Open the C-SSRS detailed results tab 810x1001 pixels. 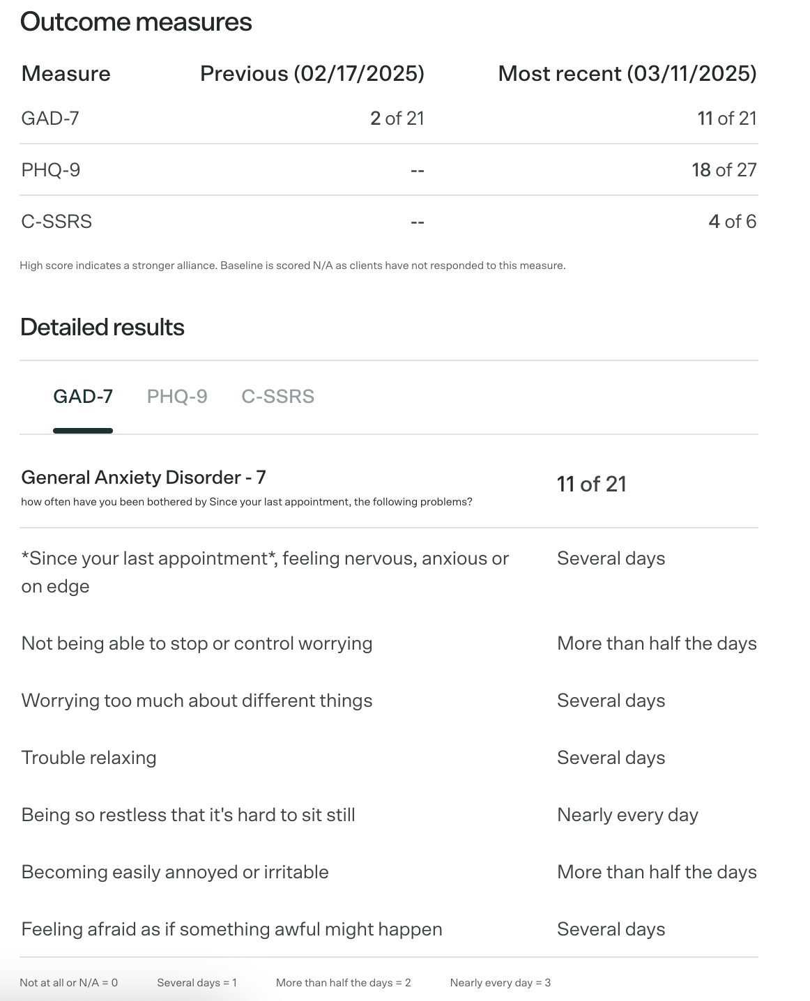277,397
